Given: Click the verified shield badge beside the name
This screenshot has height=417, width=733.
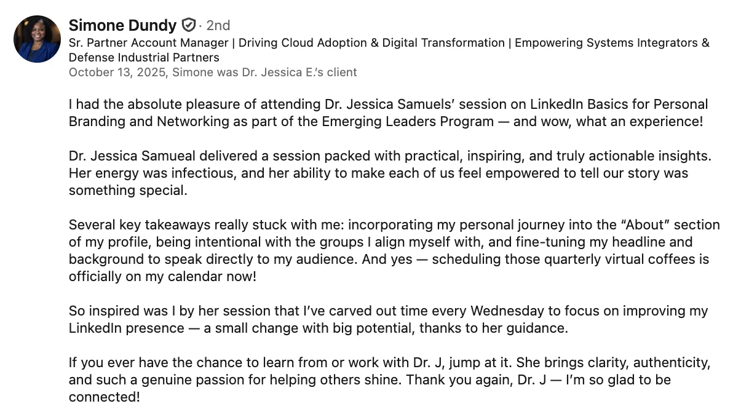Looking at the screenshot, I should [188, 25].
